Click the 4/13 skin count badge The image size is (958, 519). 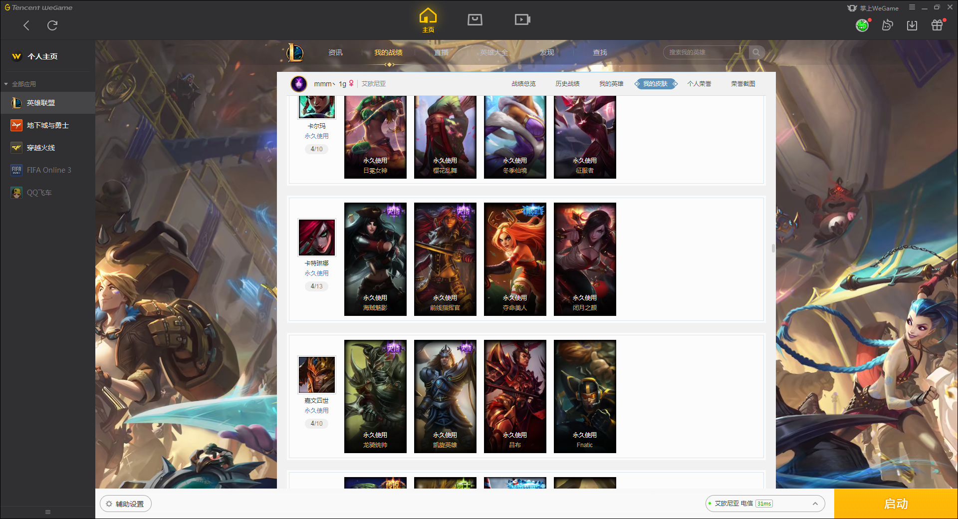(x=316, y=286)
